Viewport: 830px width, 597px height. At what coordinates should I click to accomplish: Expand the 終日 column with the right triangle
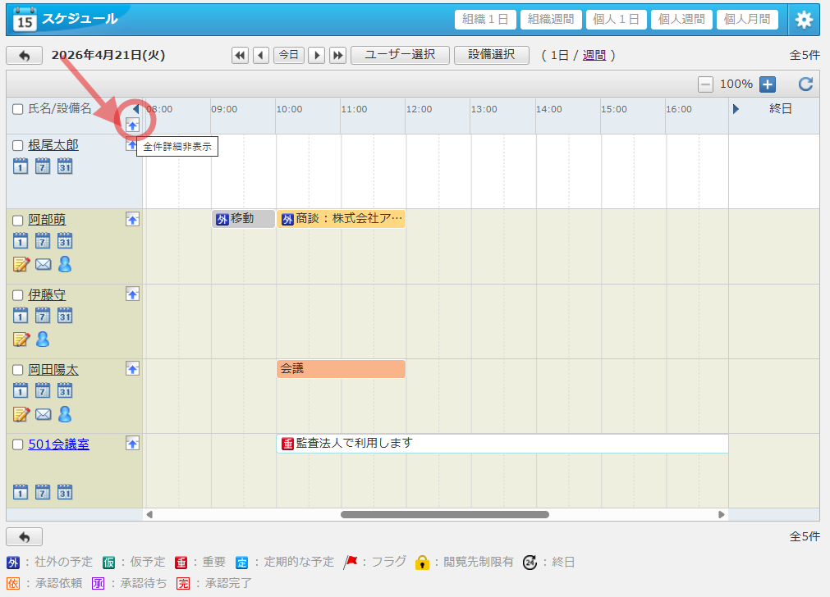coord(736,109)
